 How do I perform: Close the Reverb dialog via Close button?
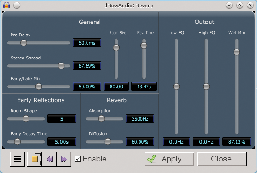pyautogui.click(x=222, y=159)
